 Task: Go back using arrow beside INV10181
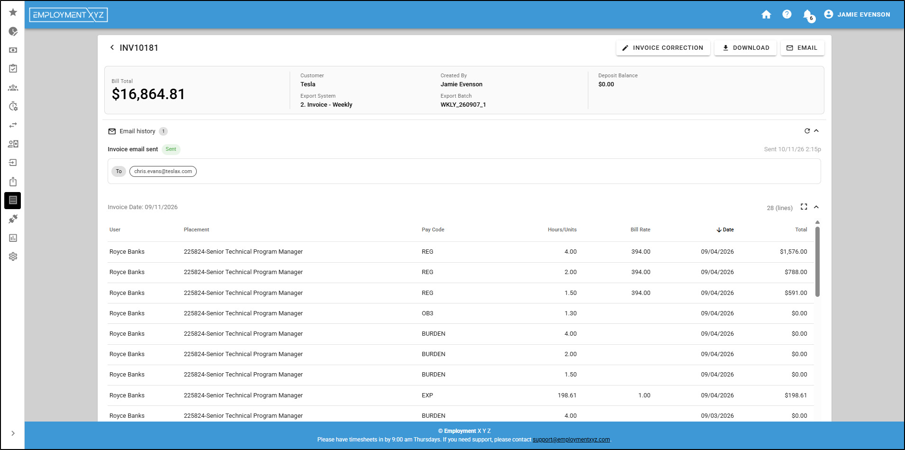tap(112, 47)
